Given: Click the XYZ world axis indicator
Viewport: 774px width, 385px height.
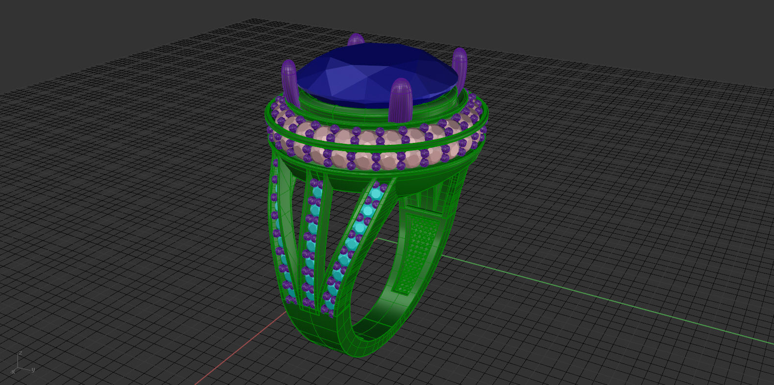Looking at the screenshot, I should pos(23,362).
